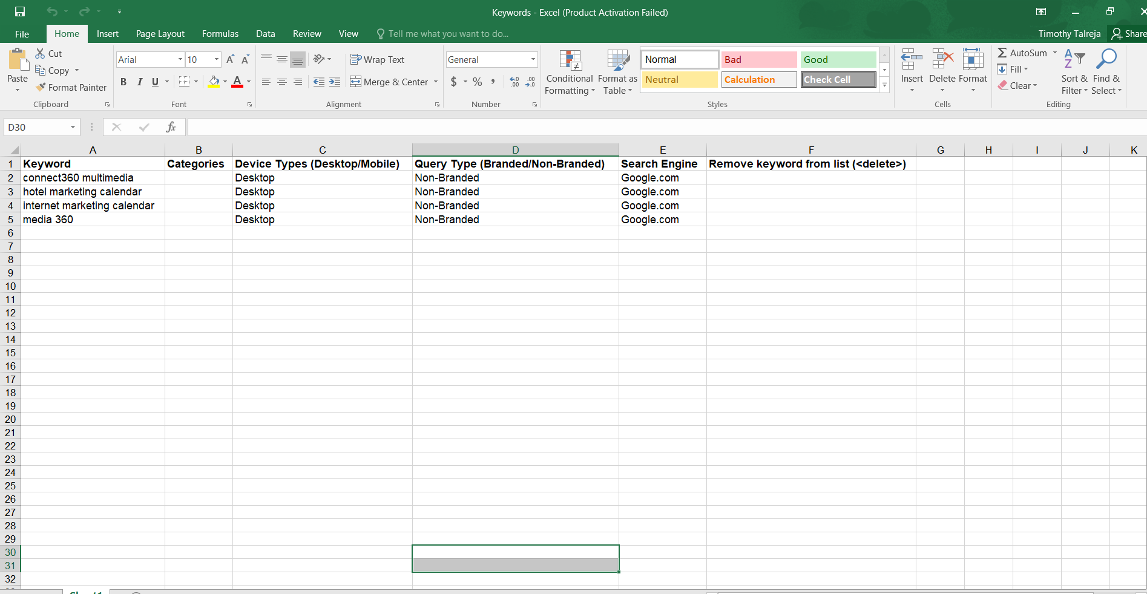Click the Borders icon
Screen dimensions: 1147x594
(185, 82)
